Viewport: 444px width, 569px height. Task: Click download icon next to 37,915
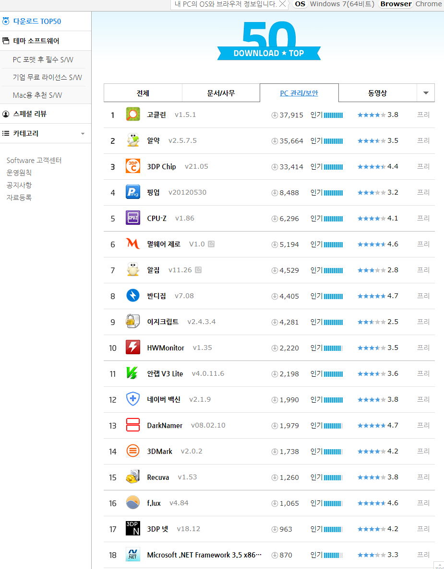[275, 115]
